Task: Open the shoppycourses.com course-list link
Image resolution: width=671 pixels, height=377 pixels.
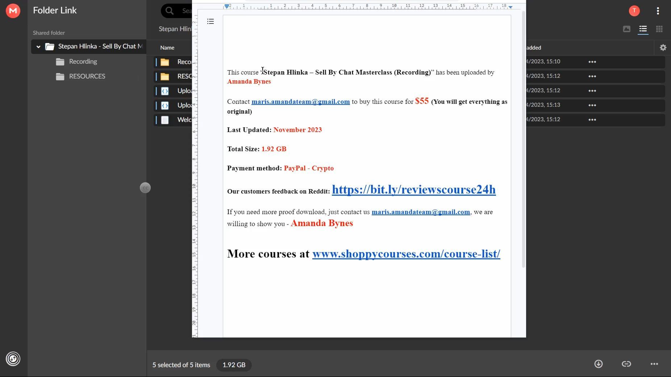Action: point(406,254)
